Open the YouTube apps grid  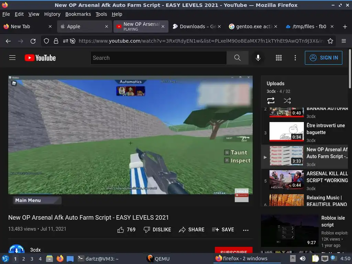click(x=278, y=58)
